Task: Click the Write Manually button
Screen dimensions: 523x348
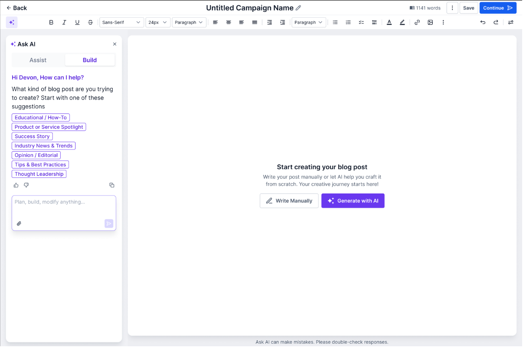Action: [x=289, y=201]
